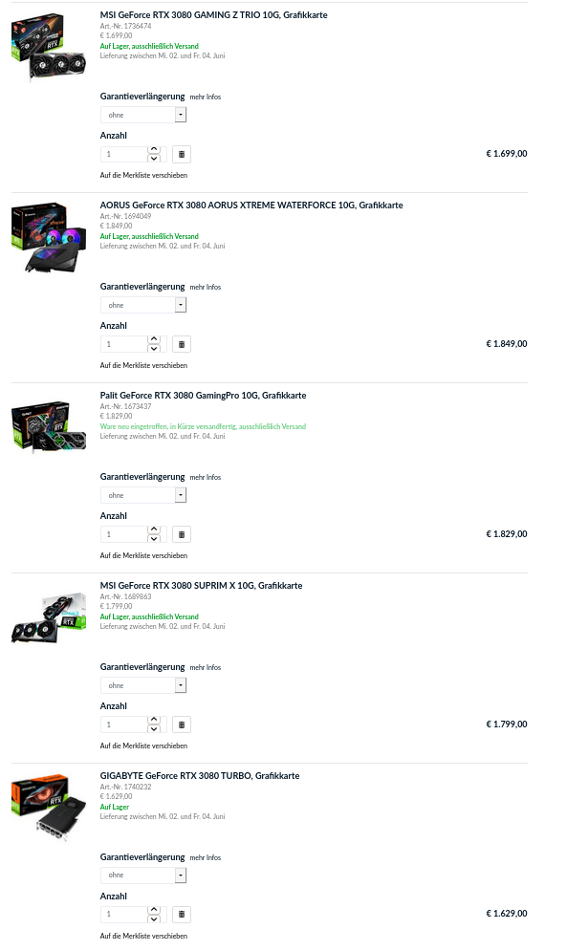Viewport: 588px width, 951px height.
Task: Move MSI SUPRIM X to the Merkliste
Action: (143, 746)
